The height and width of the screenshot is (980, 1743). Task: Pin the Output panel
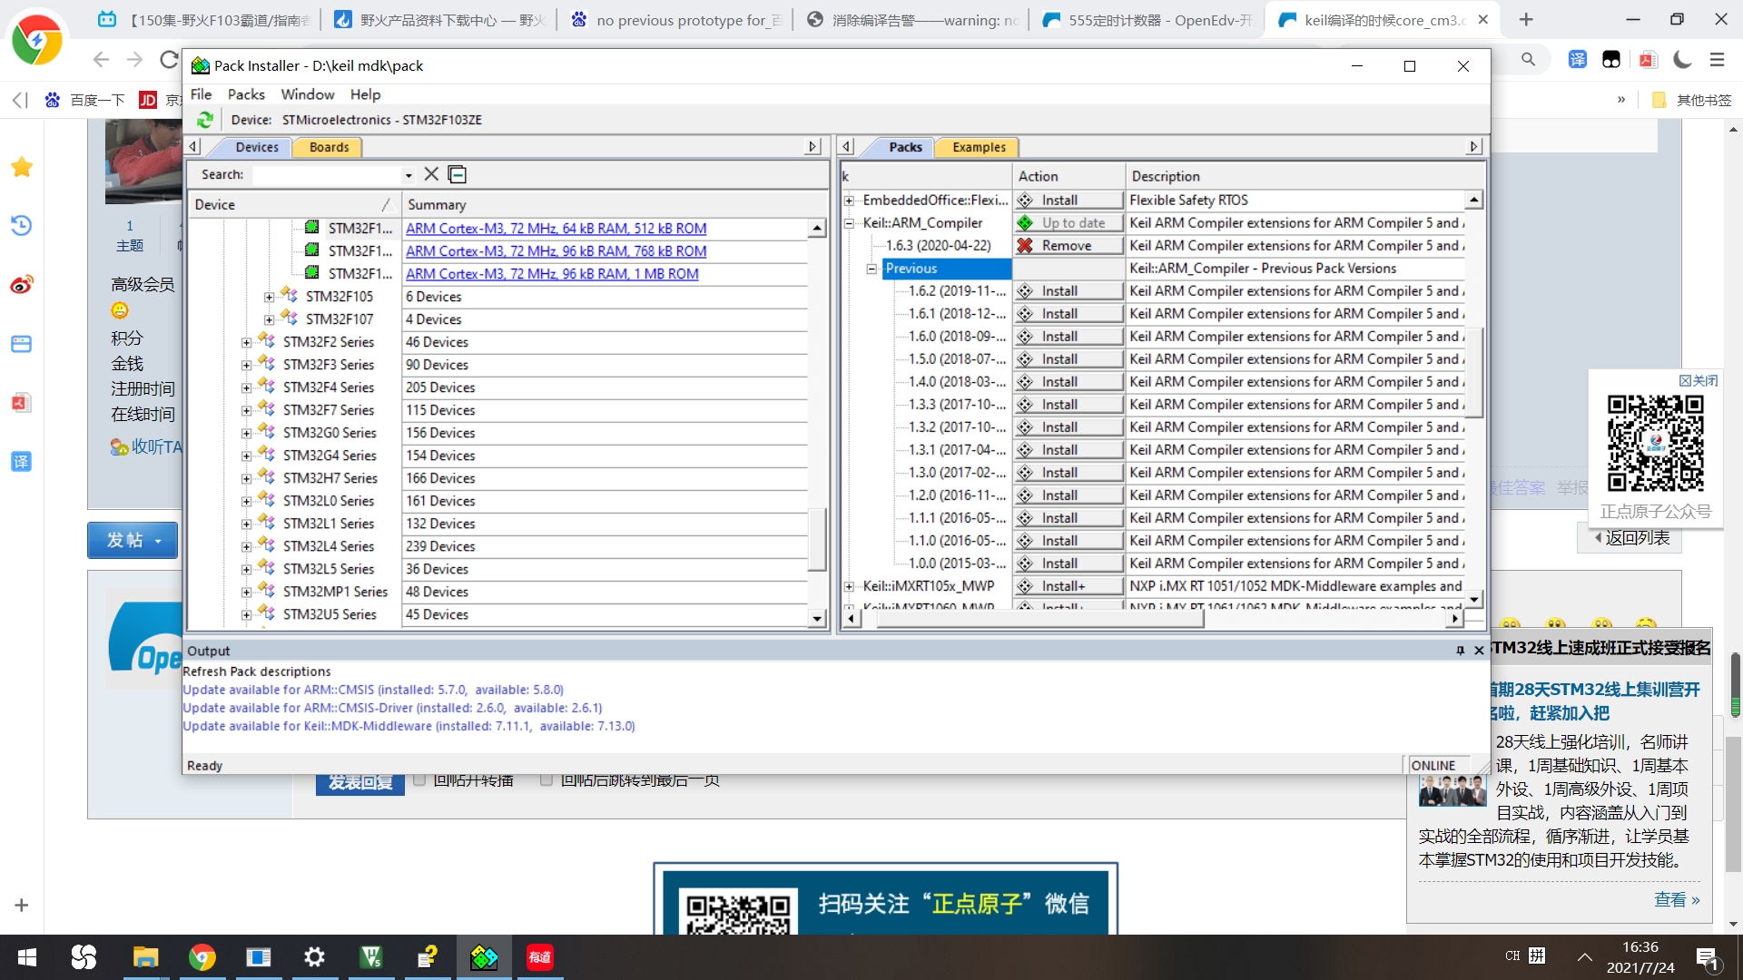(x=1460, y=651)
